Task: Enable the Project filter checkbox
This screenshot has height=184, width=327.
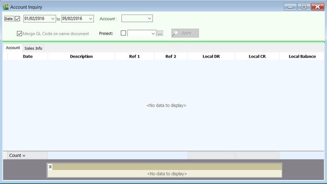Action: 123,33
